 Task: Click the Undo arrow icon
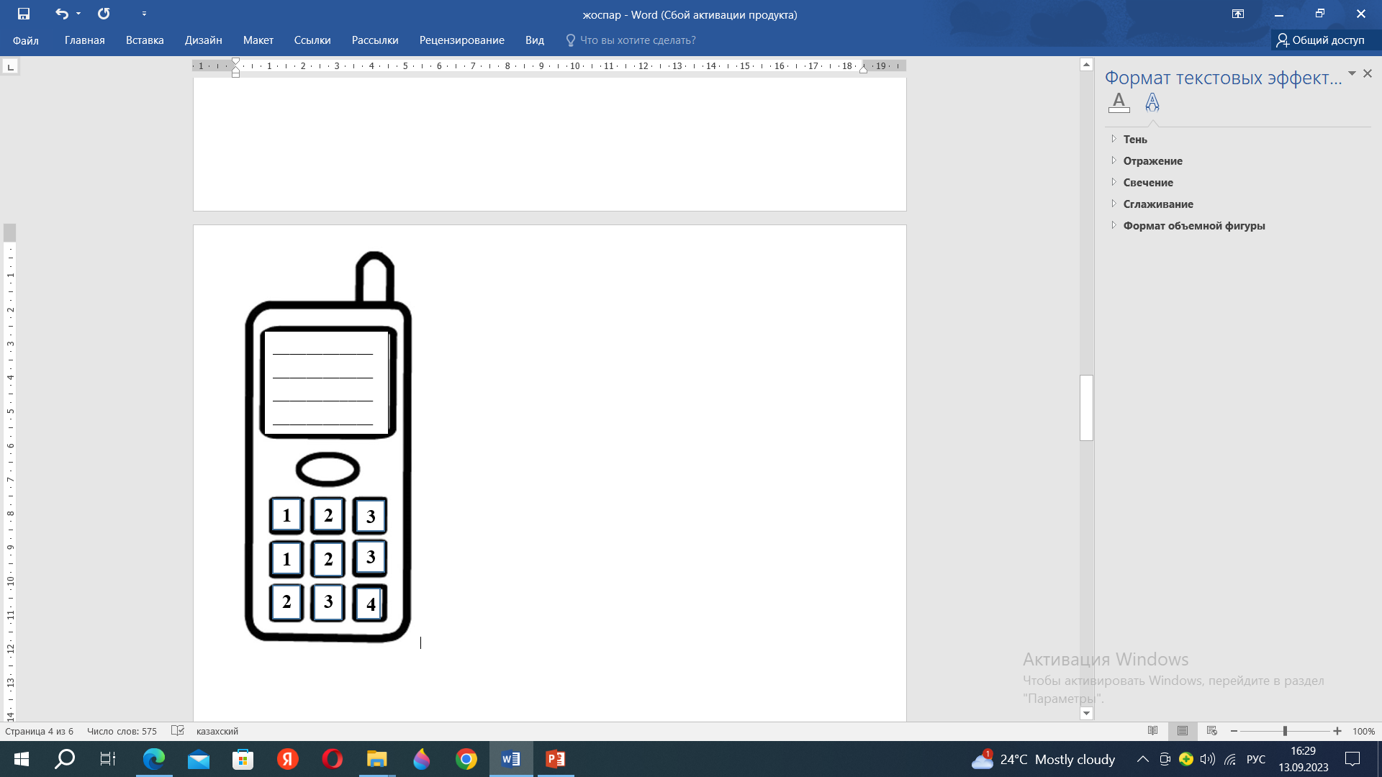(x=62, y=14)
